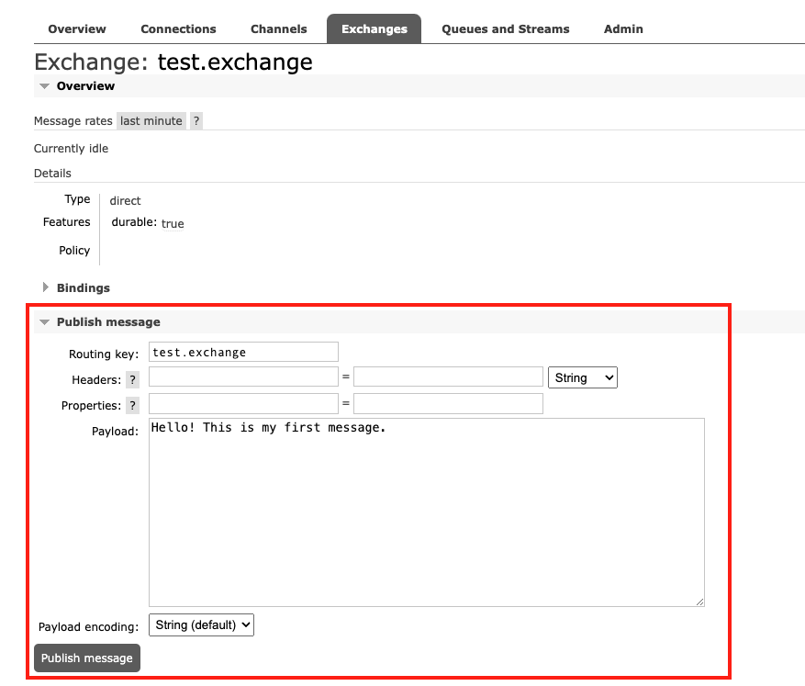Viewport: 805px width, 686px height.
Task: Click the Headers help question mark
Action: click(132, 380)
